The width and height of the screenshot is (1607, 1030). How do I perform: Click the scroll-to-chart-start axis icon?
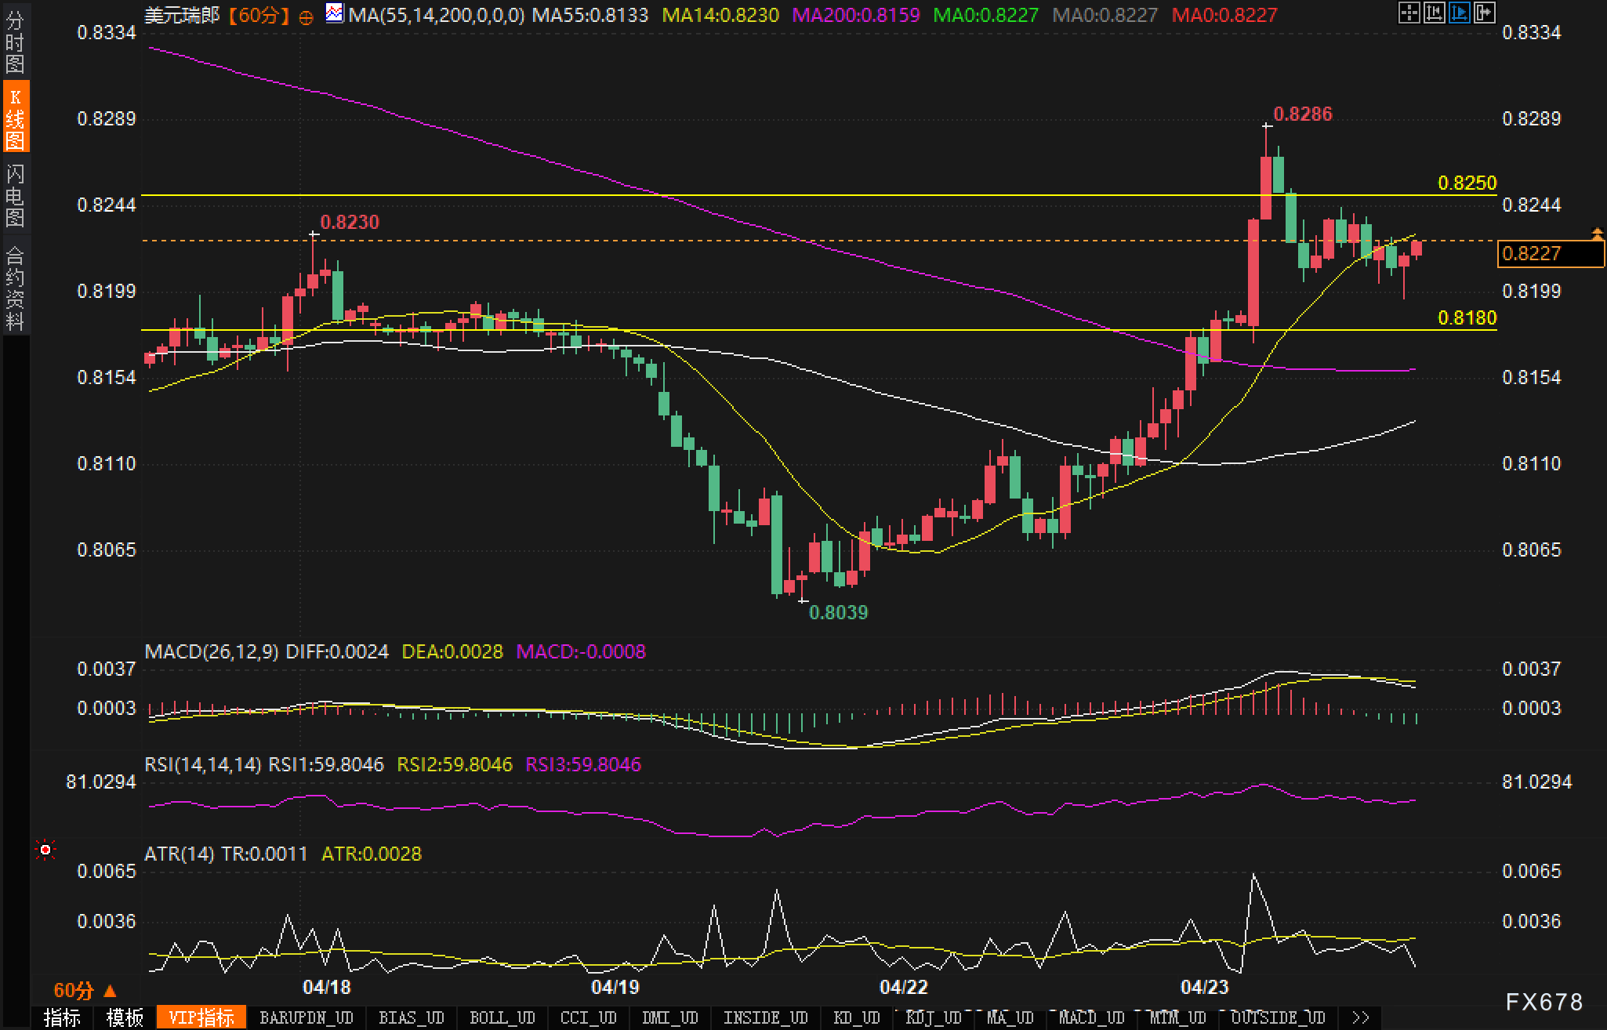click(1434, 13)
